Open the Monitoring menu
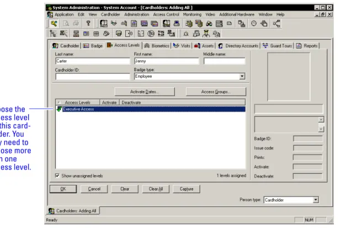This screenshot has width=340, height=228. (192, 14)
